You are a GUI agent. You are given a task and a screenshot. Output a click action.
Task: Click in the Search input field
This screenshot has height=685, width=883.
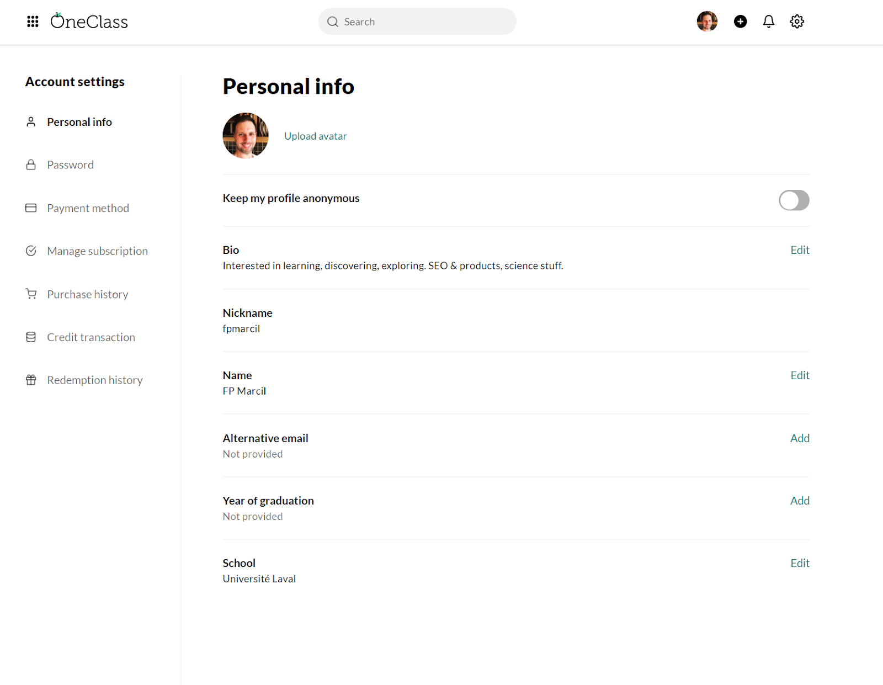tap(425, 22)
